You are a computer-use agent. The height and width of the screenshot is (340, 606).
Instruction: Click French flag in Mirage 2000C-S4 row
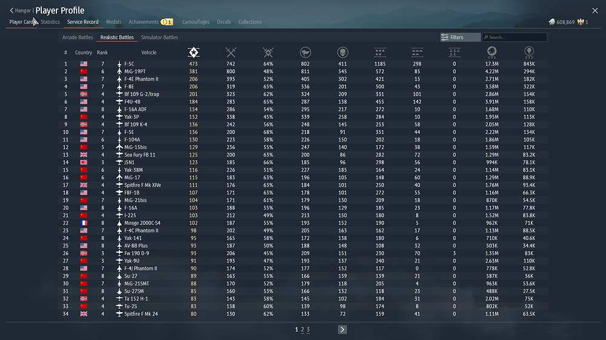pyautogui.click(x=84, y=223)
